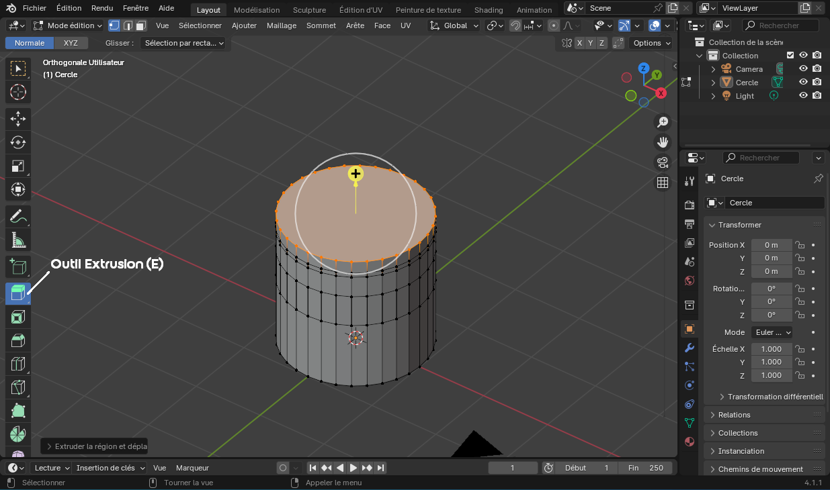Toggle the camera view icon
This screenshot has height=490, width=830.
663,162
